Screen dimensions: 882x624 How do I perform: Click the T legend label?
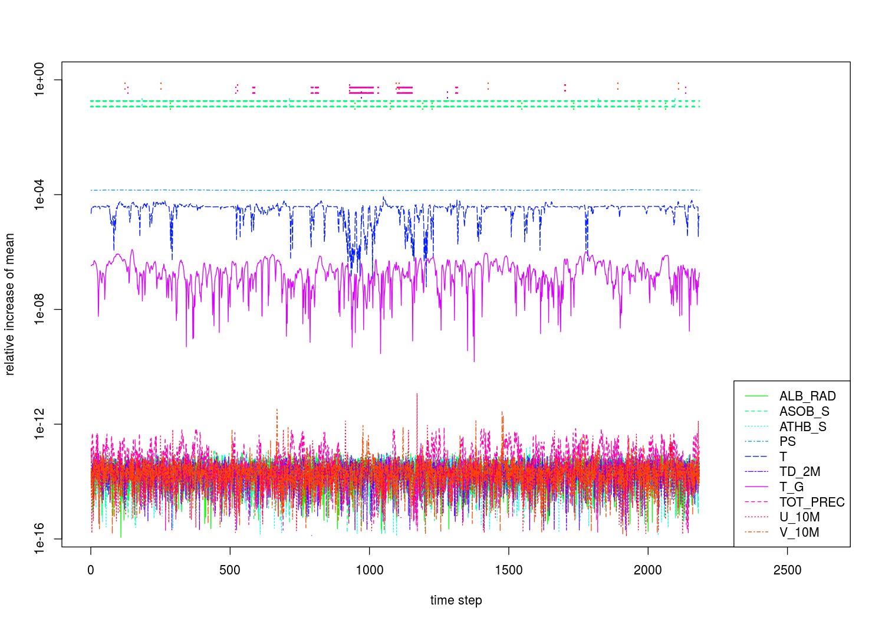click(783, 457)
